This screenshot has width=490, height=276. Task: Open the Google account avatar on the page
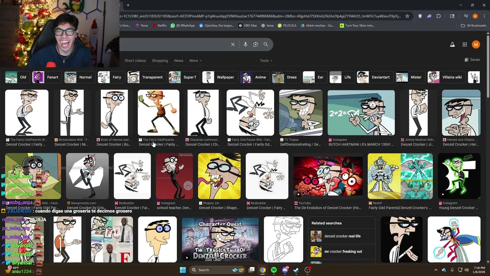[x=476, y=44]
